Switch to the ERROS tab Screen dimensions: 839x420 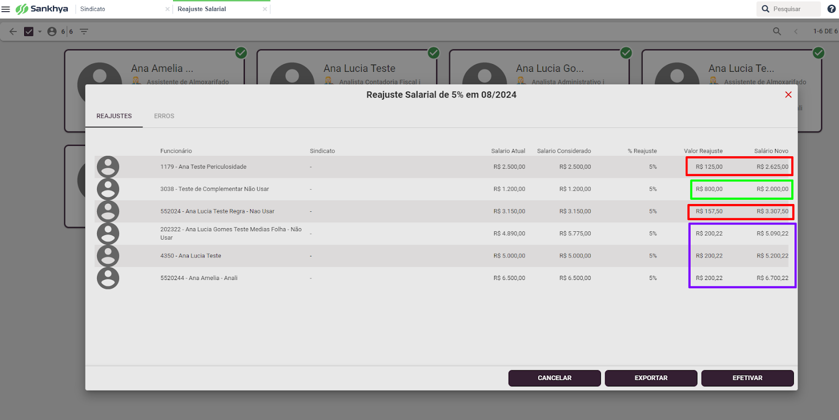[x=164, y=116]
